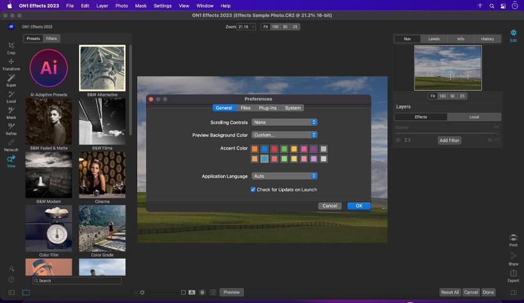Click the Done button

click(x=488, y=292)
